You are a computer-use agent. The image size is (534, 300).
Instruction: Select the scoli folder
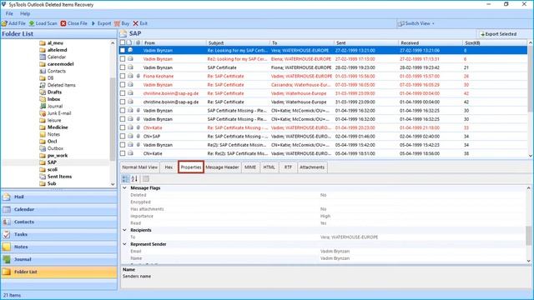[48, 169]
